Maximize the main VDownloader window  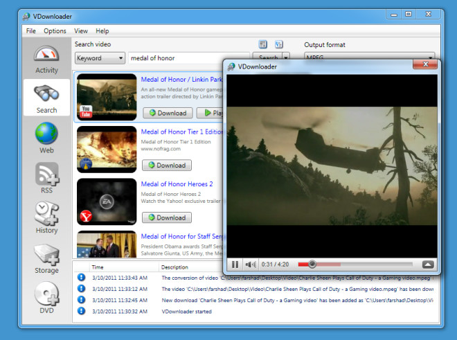pos(409,14)
